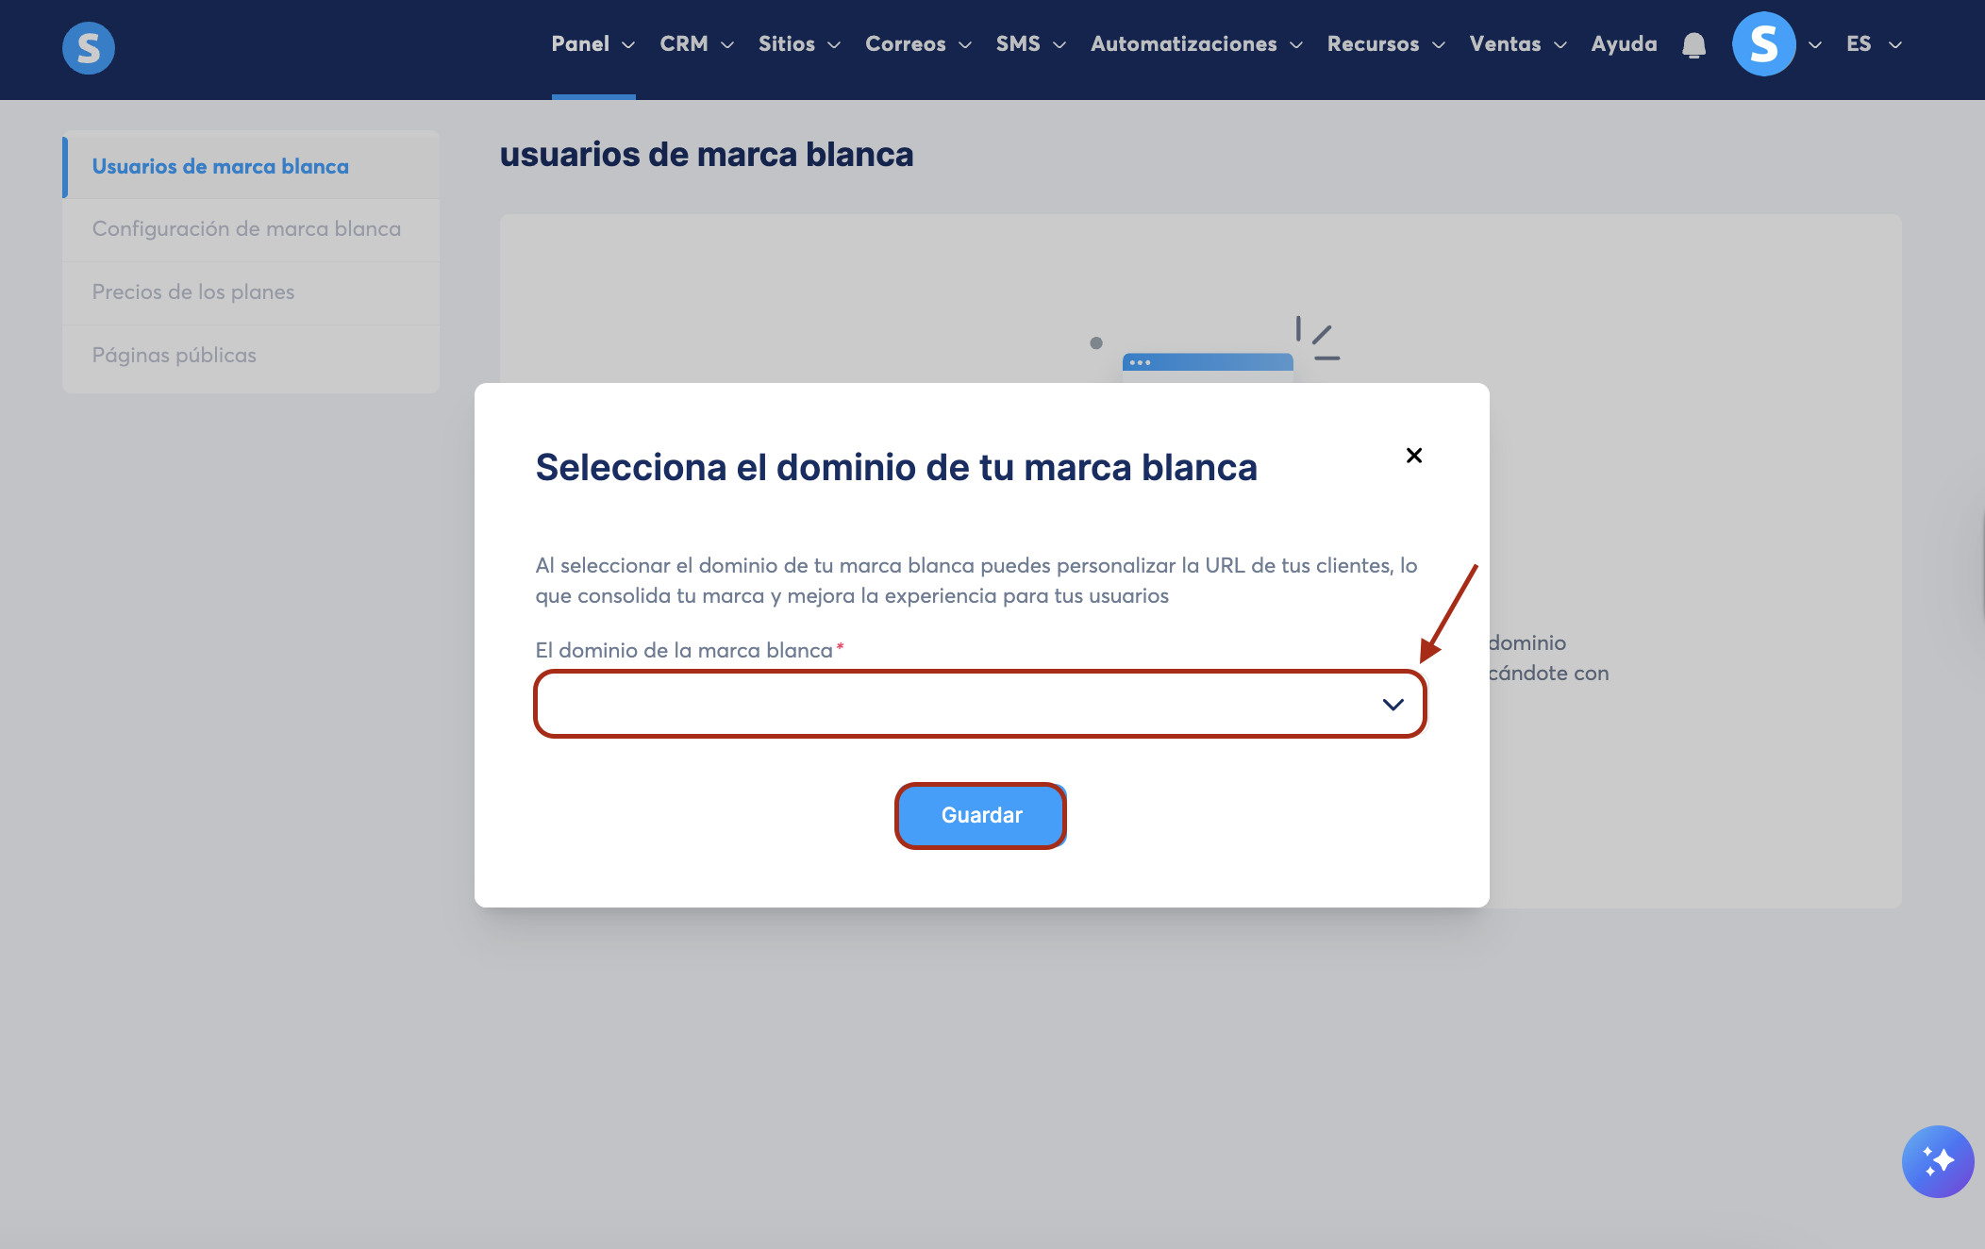Close the domain selection dialog
The height and width of the screenshot is (1249, 1985).
pos(1413,456)
